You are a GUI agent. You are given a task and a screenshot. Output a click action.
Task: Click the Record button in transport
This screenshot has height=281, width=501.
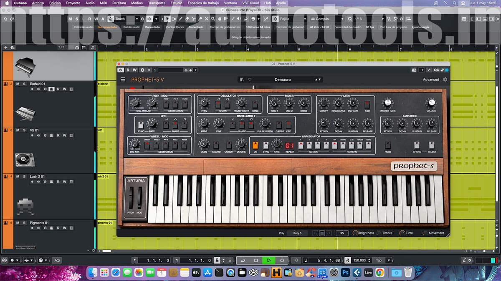(282, 260)
